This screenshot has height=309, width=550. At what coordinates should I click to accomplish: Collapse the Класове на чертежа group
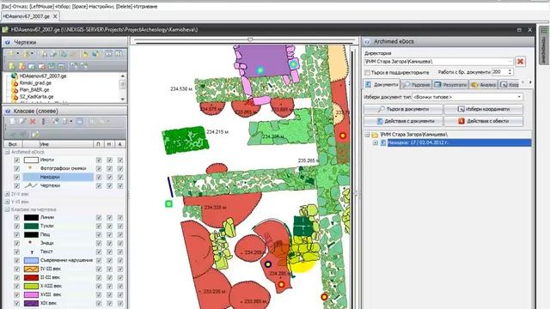(8, 209)
